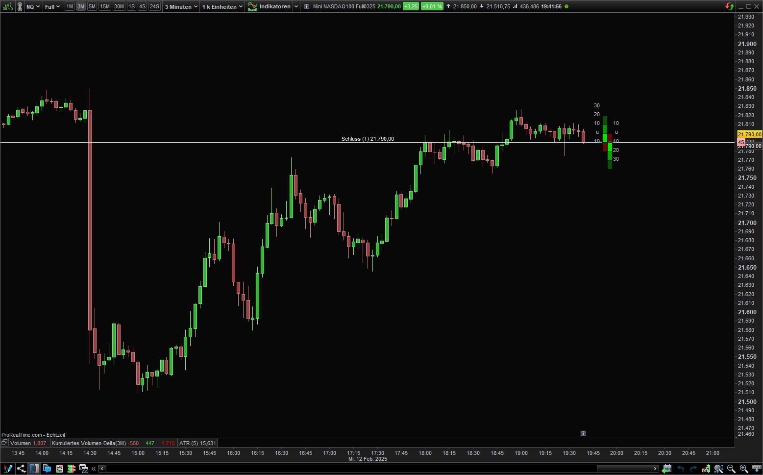Zoom out with the minus magnifier
Viewport: 763px width, 475px height.
tap(731, 469)
